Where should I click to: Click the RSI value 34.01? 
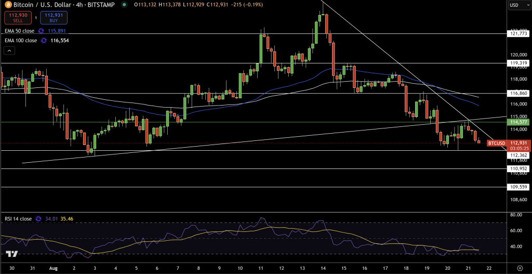pos(52,219)
